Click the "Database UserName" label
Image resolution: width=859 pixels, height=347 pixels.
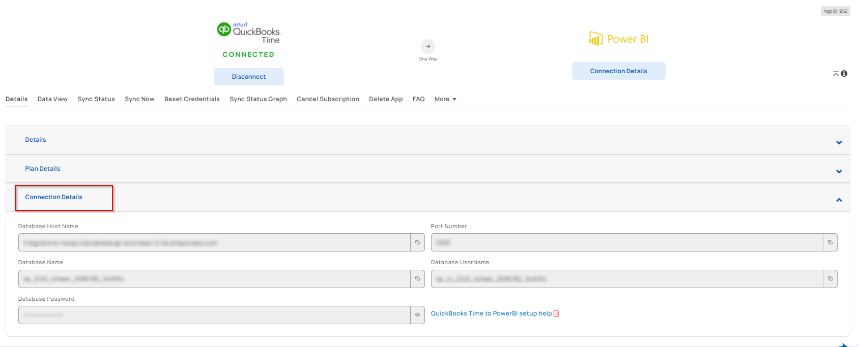(460, 262)
